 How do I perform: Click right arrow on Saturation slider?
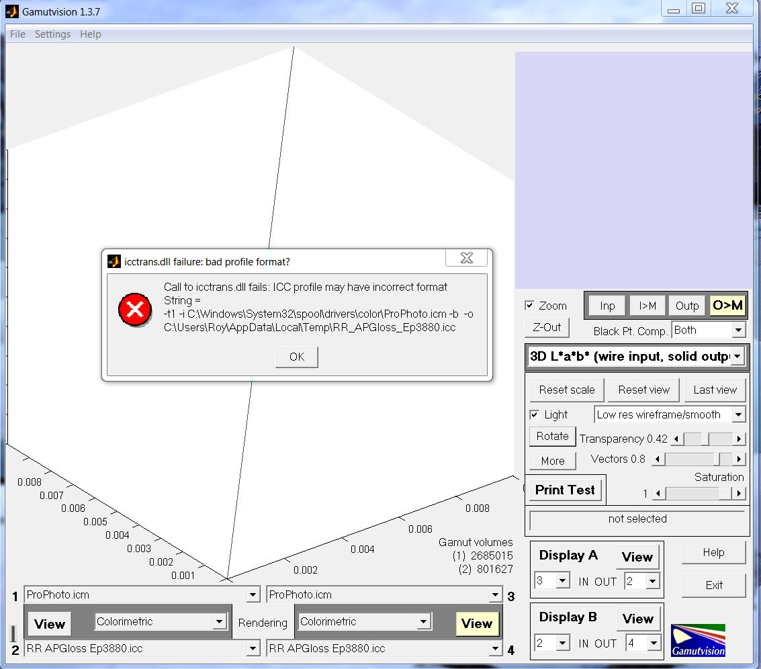pyautogui.click(x=739, y=494)
